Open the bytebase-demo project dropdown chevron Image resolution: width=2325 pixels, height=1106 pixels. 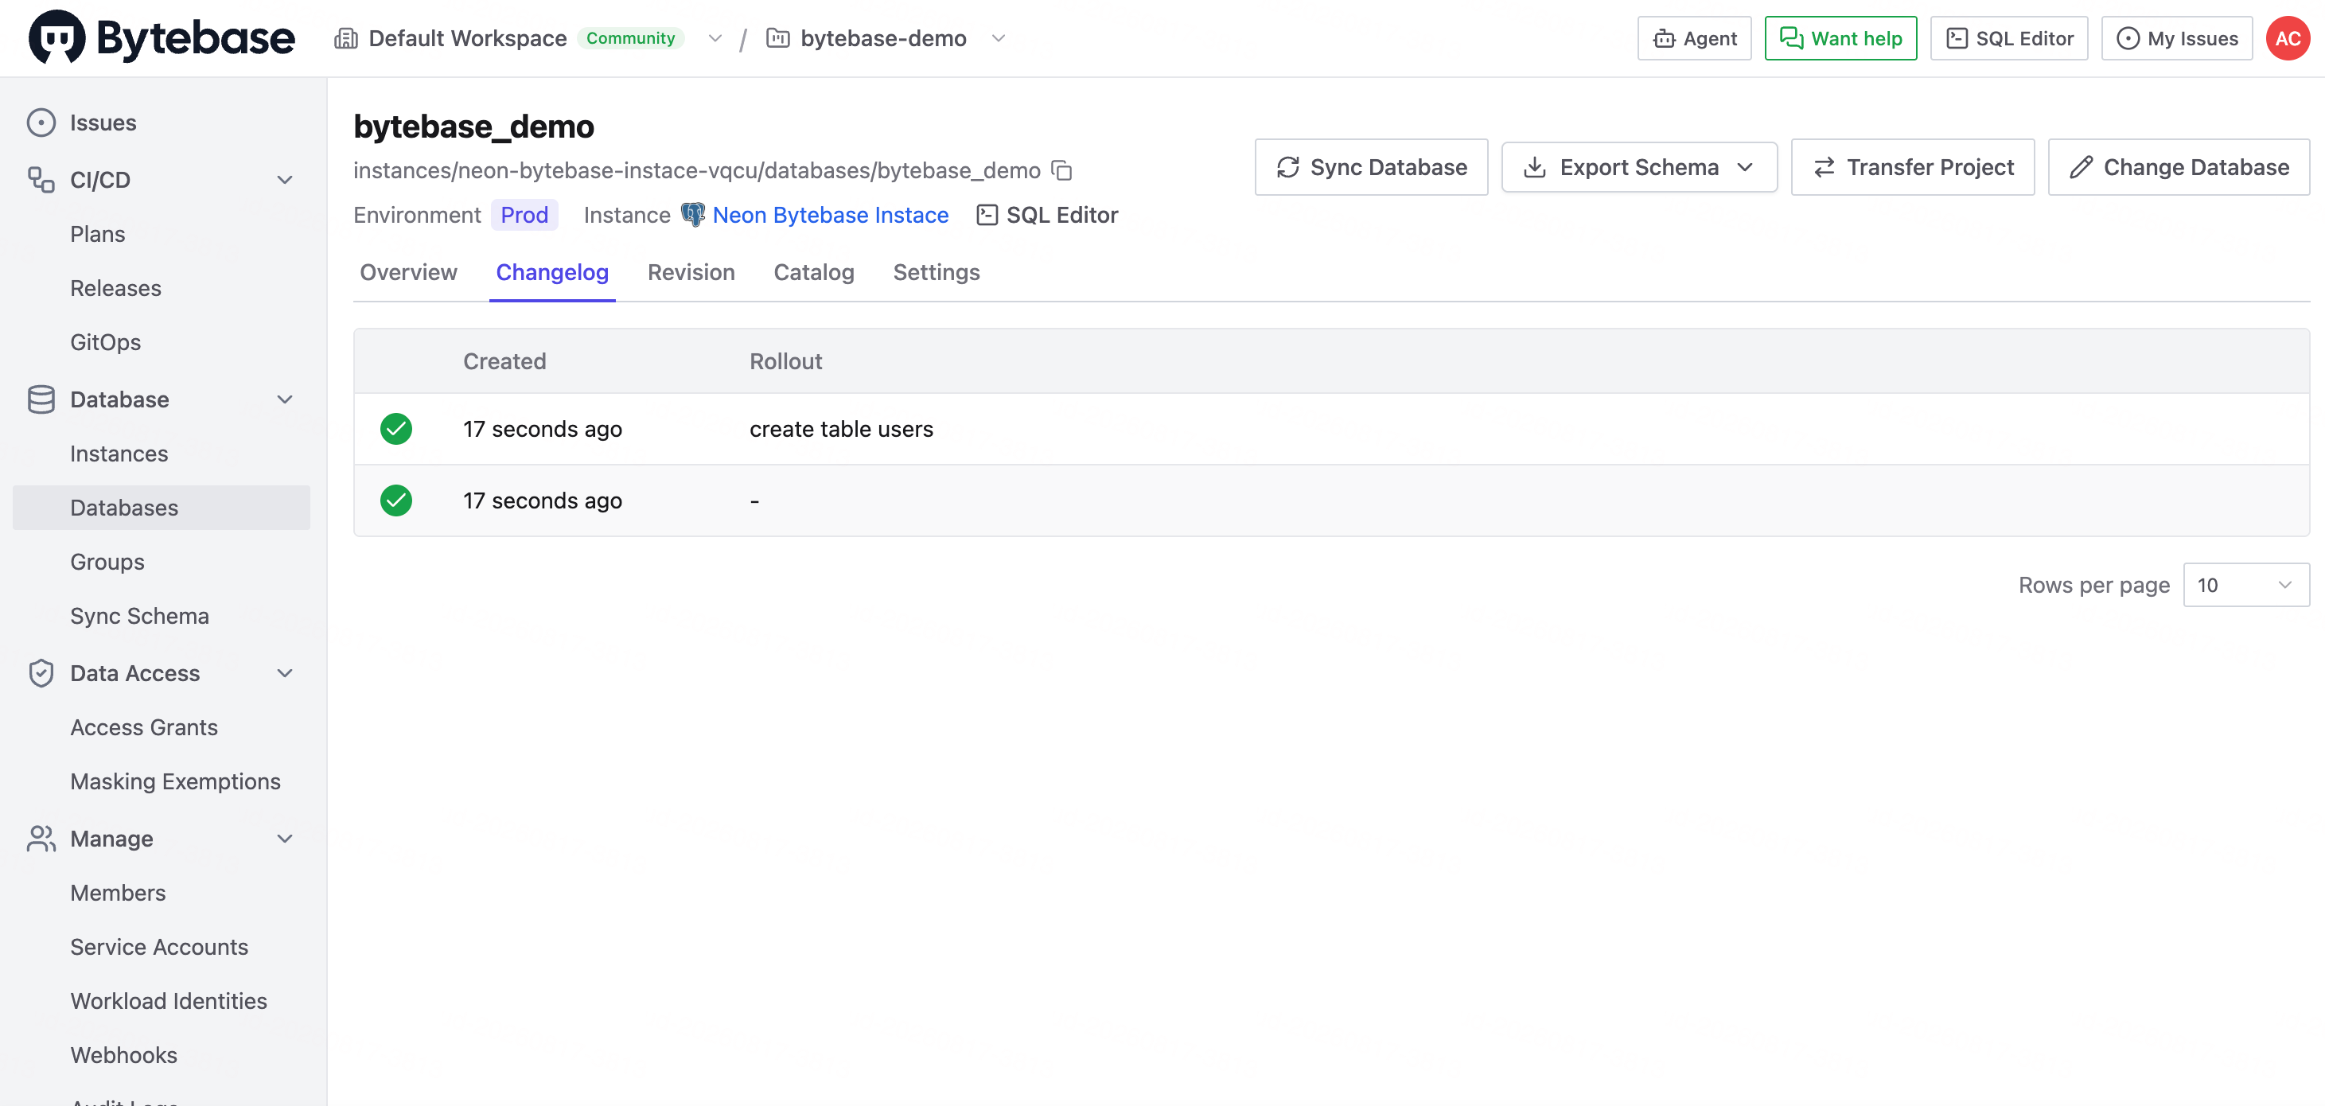tap(999, 38)
